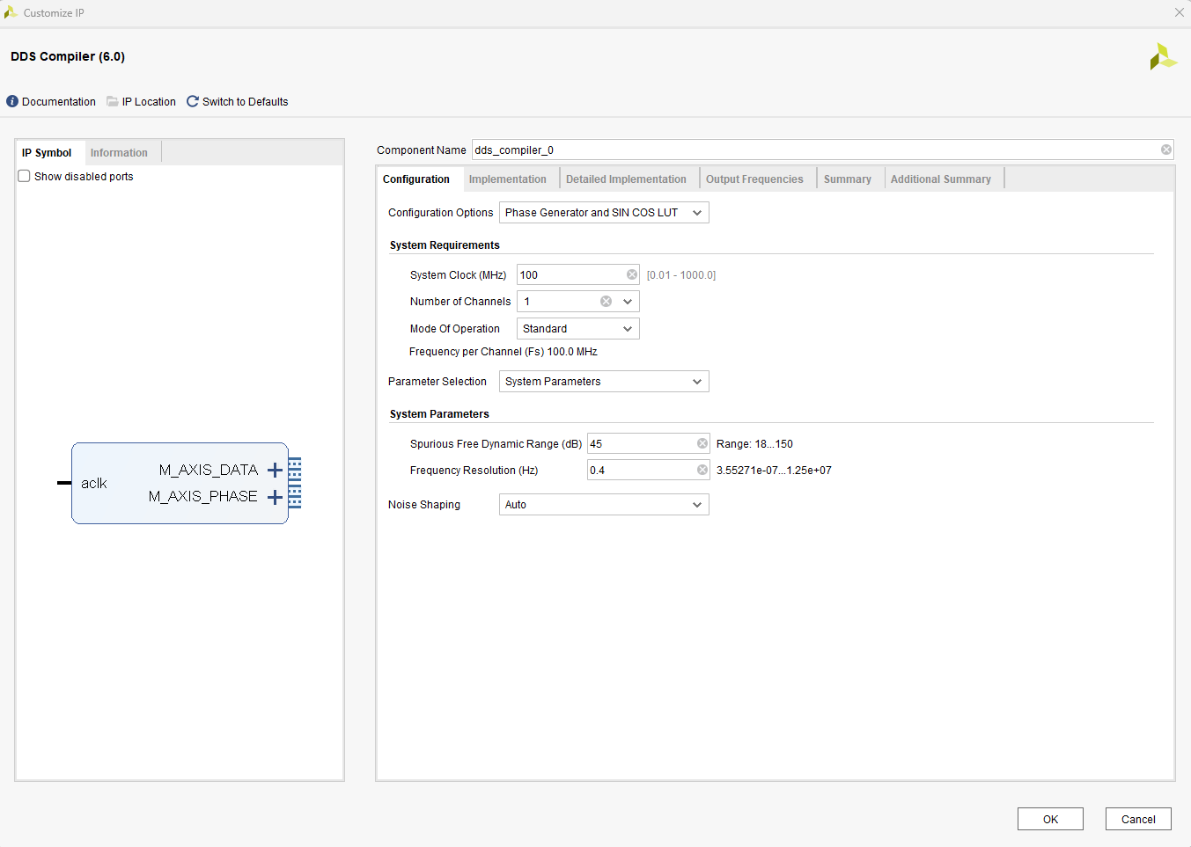The image size is (1191, 847).
Task: Clear the System Clock value
Action: point(632,274)
